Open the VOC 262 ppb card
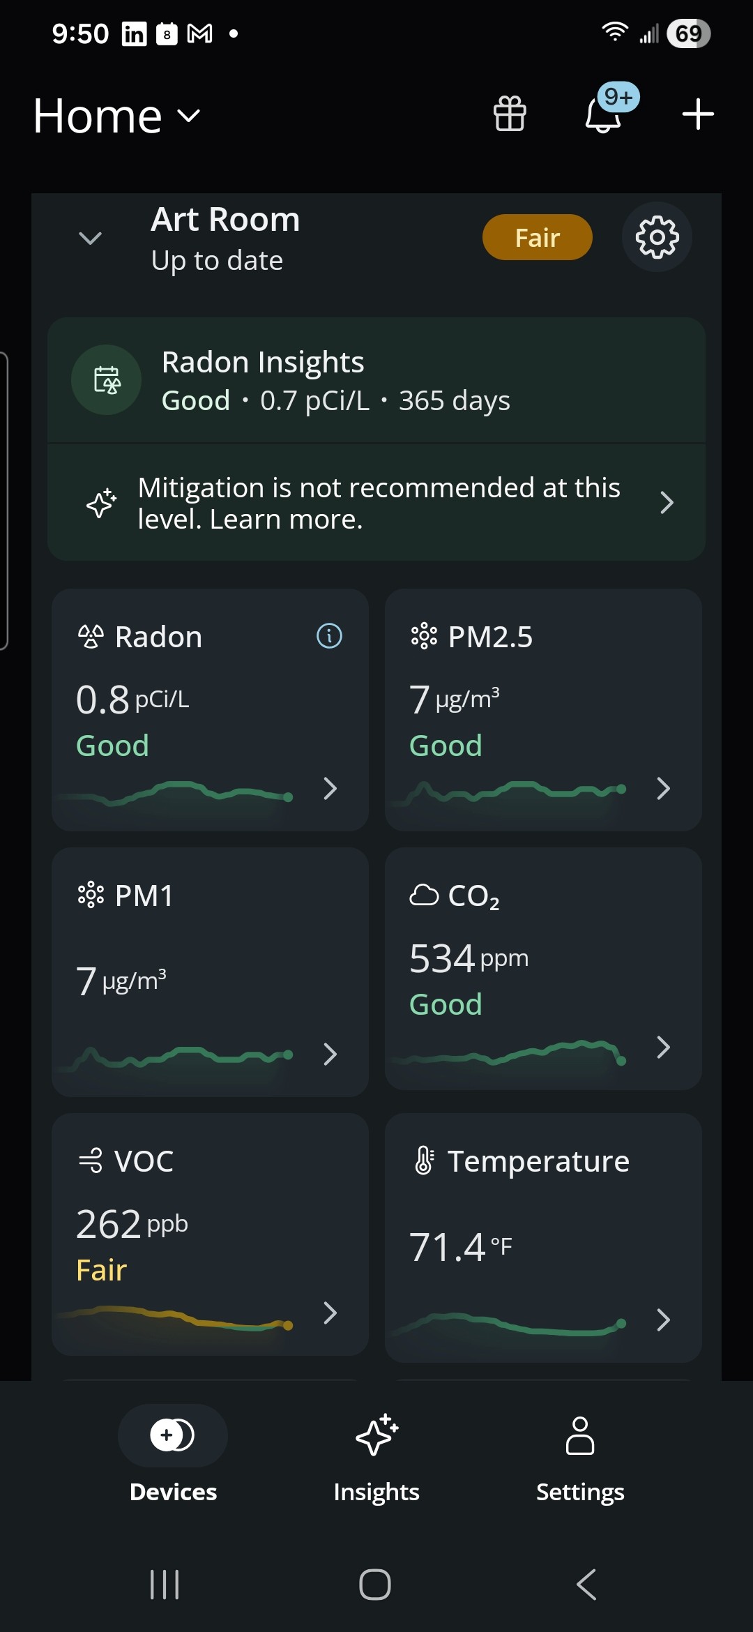 (210, 1234)
